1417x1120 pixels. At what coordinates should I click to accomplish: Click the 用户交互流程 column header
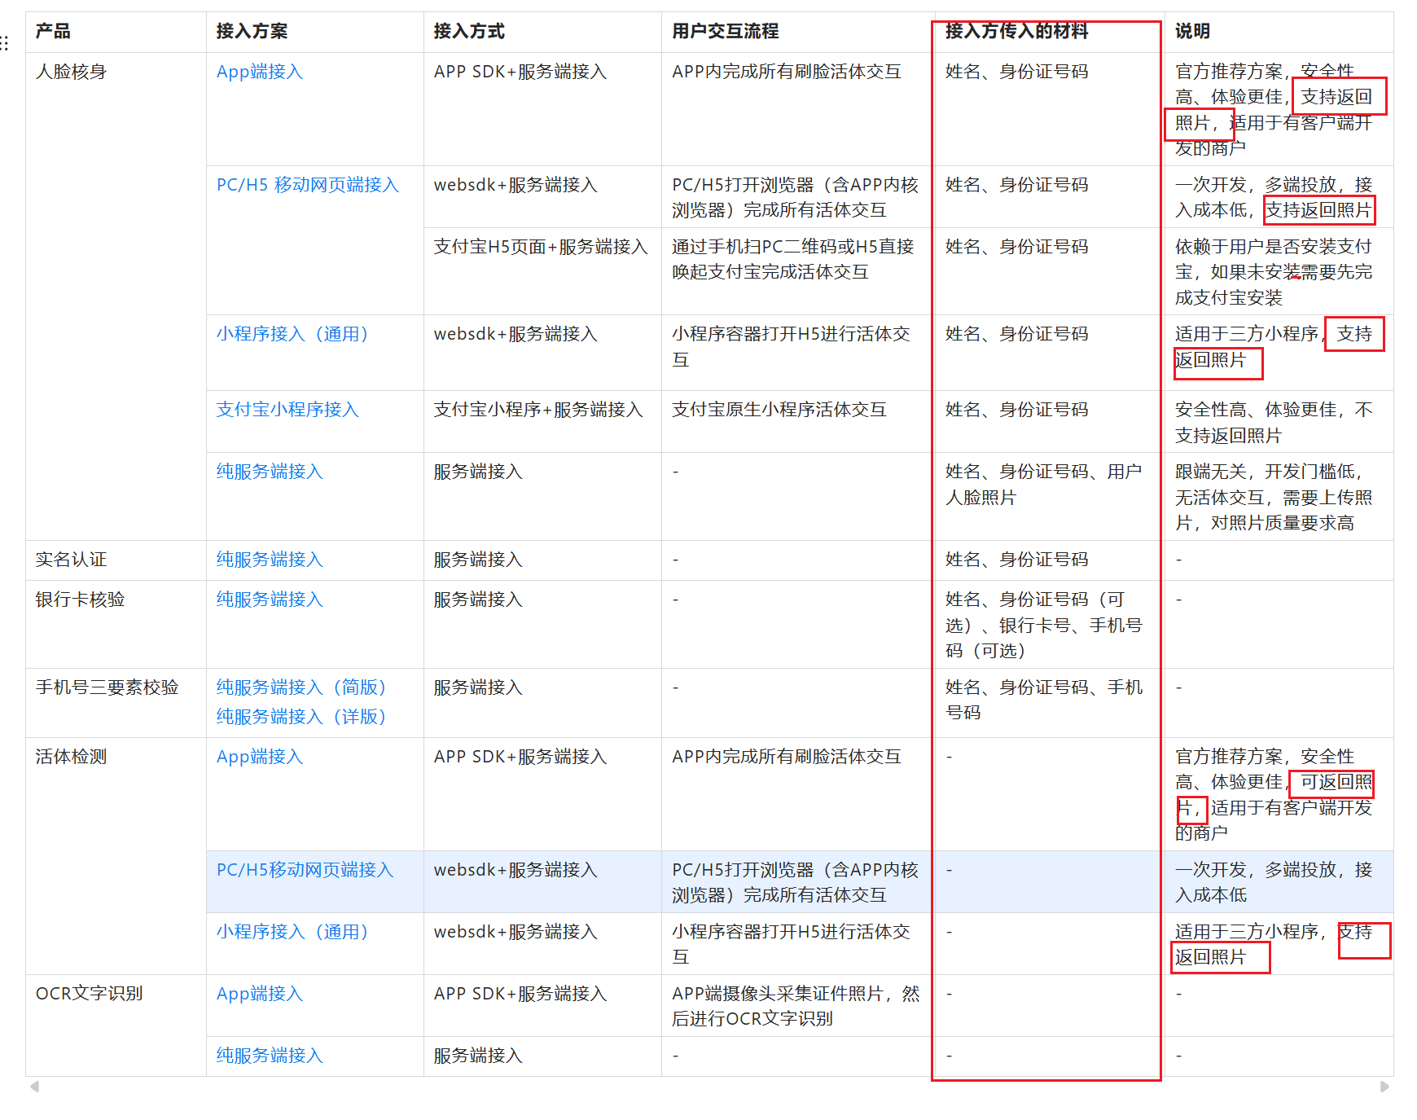[x=725, y=32]
